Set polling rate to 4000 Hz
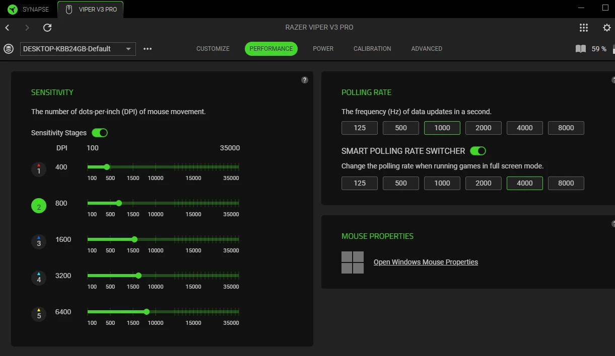615x356 pixels. point(525,128)
